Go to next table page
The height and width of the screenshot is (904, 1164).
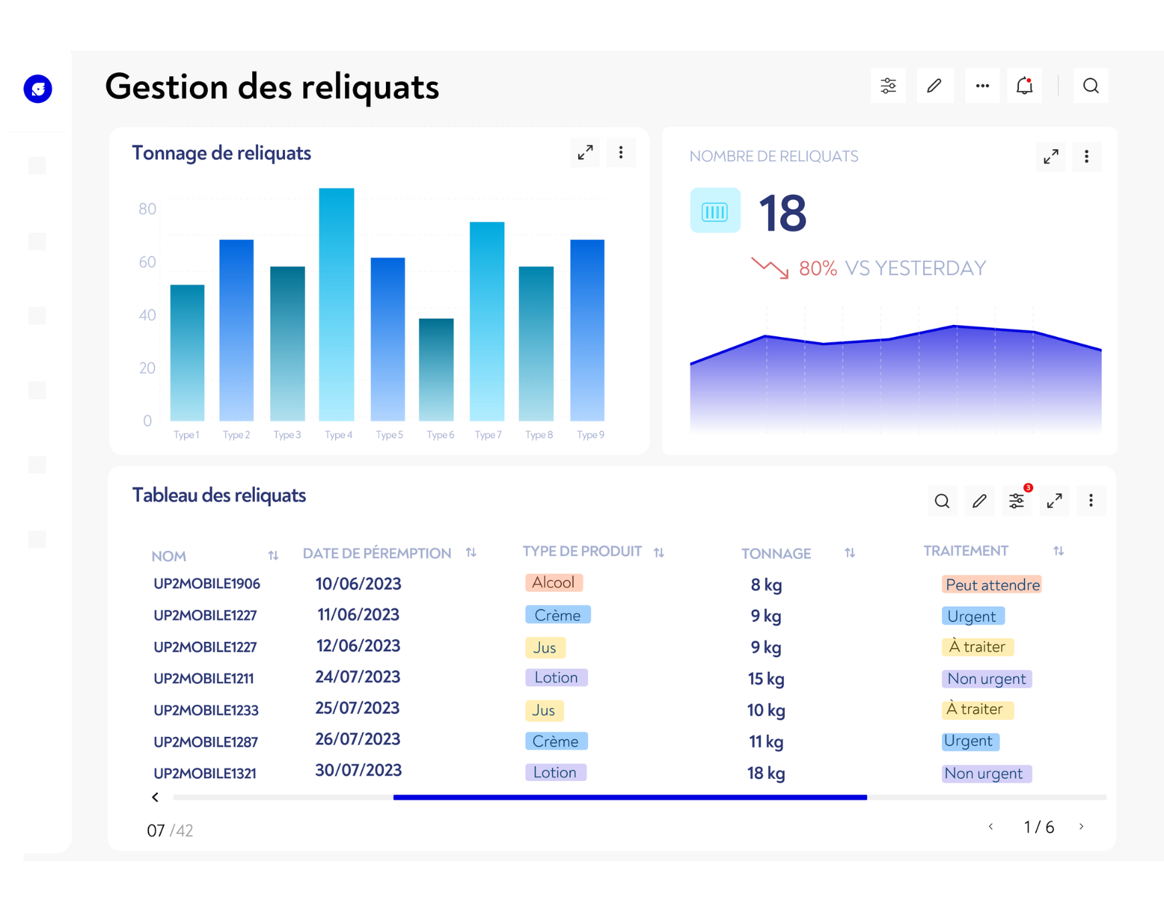tap(1081, 827)
